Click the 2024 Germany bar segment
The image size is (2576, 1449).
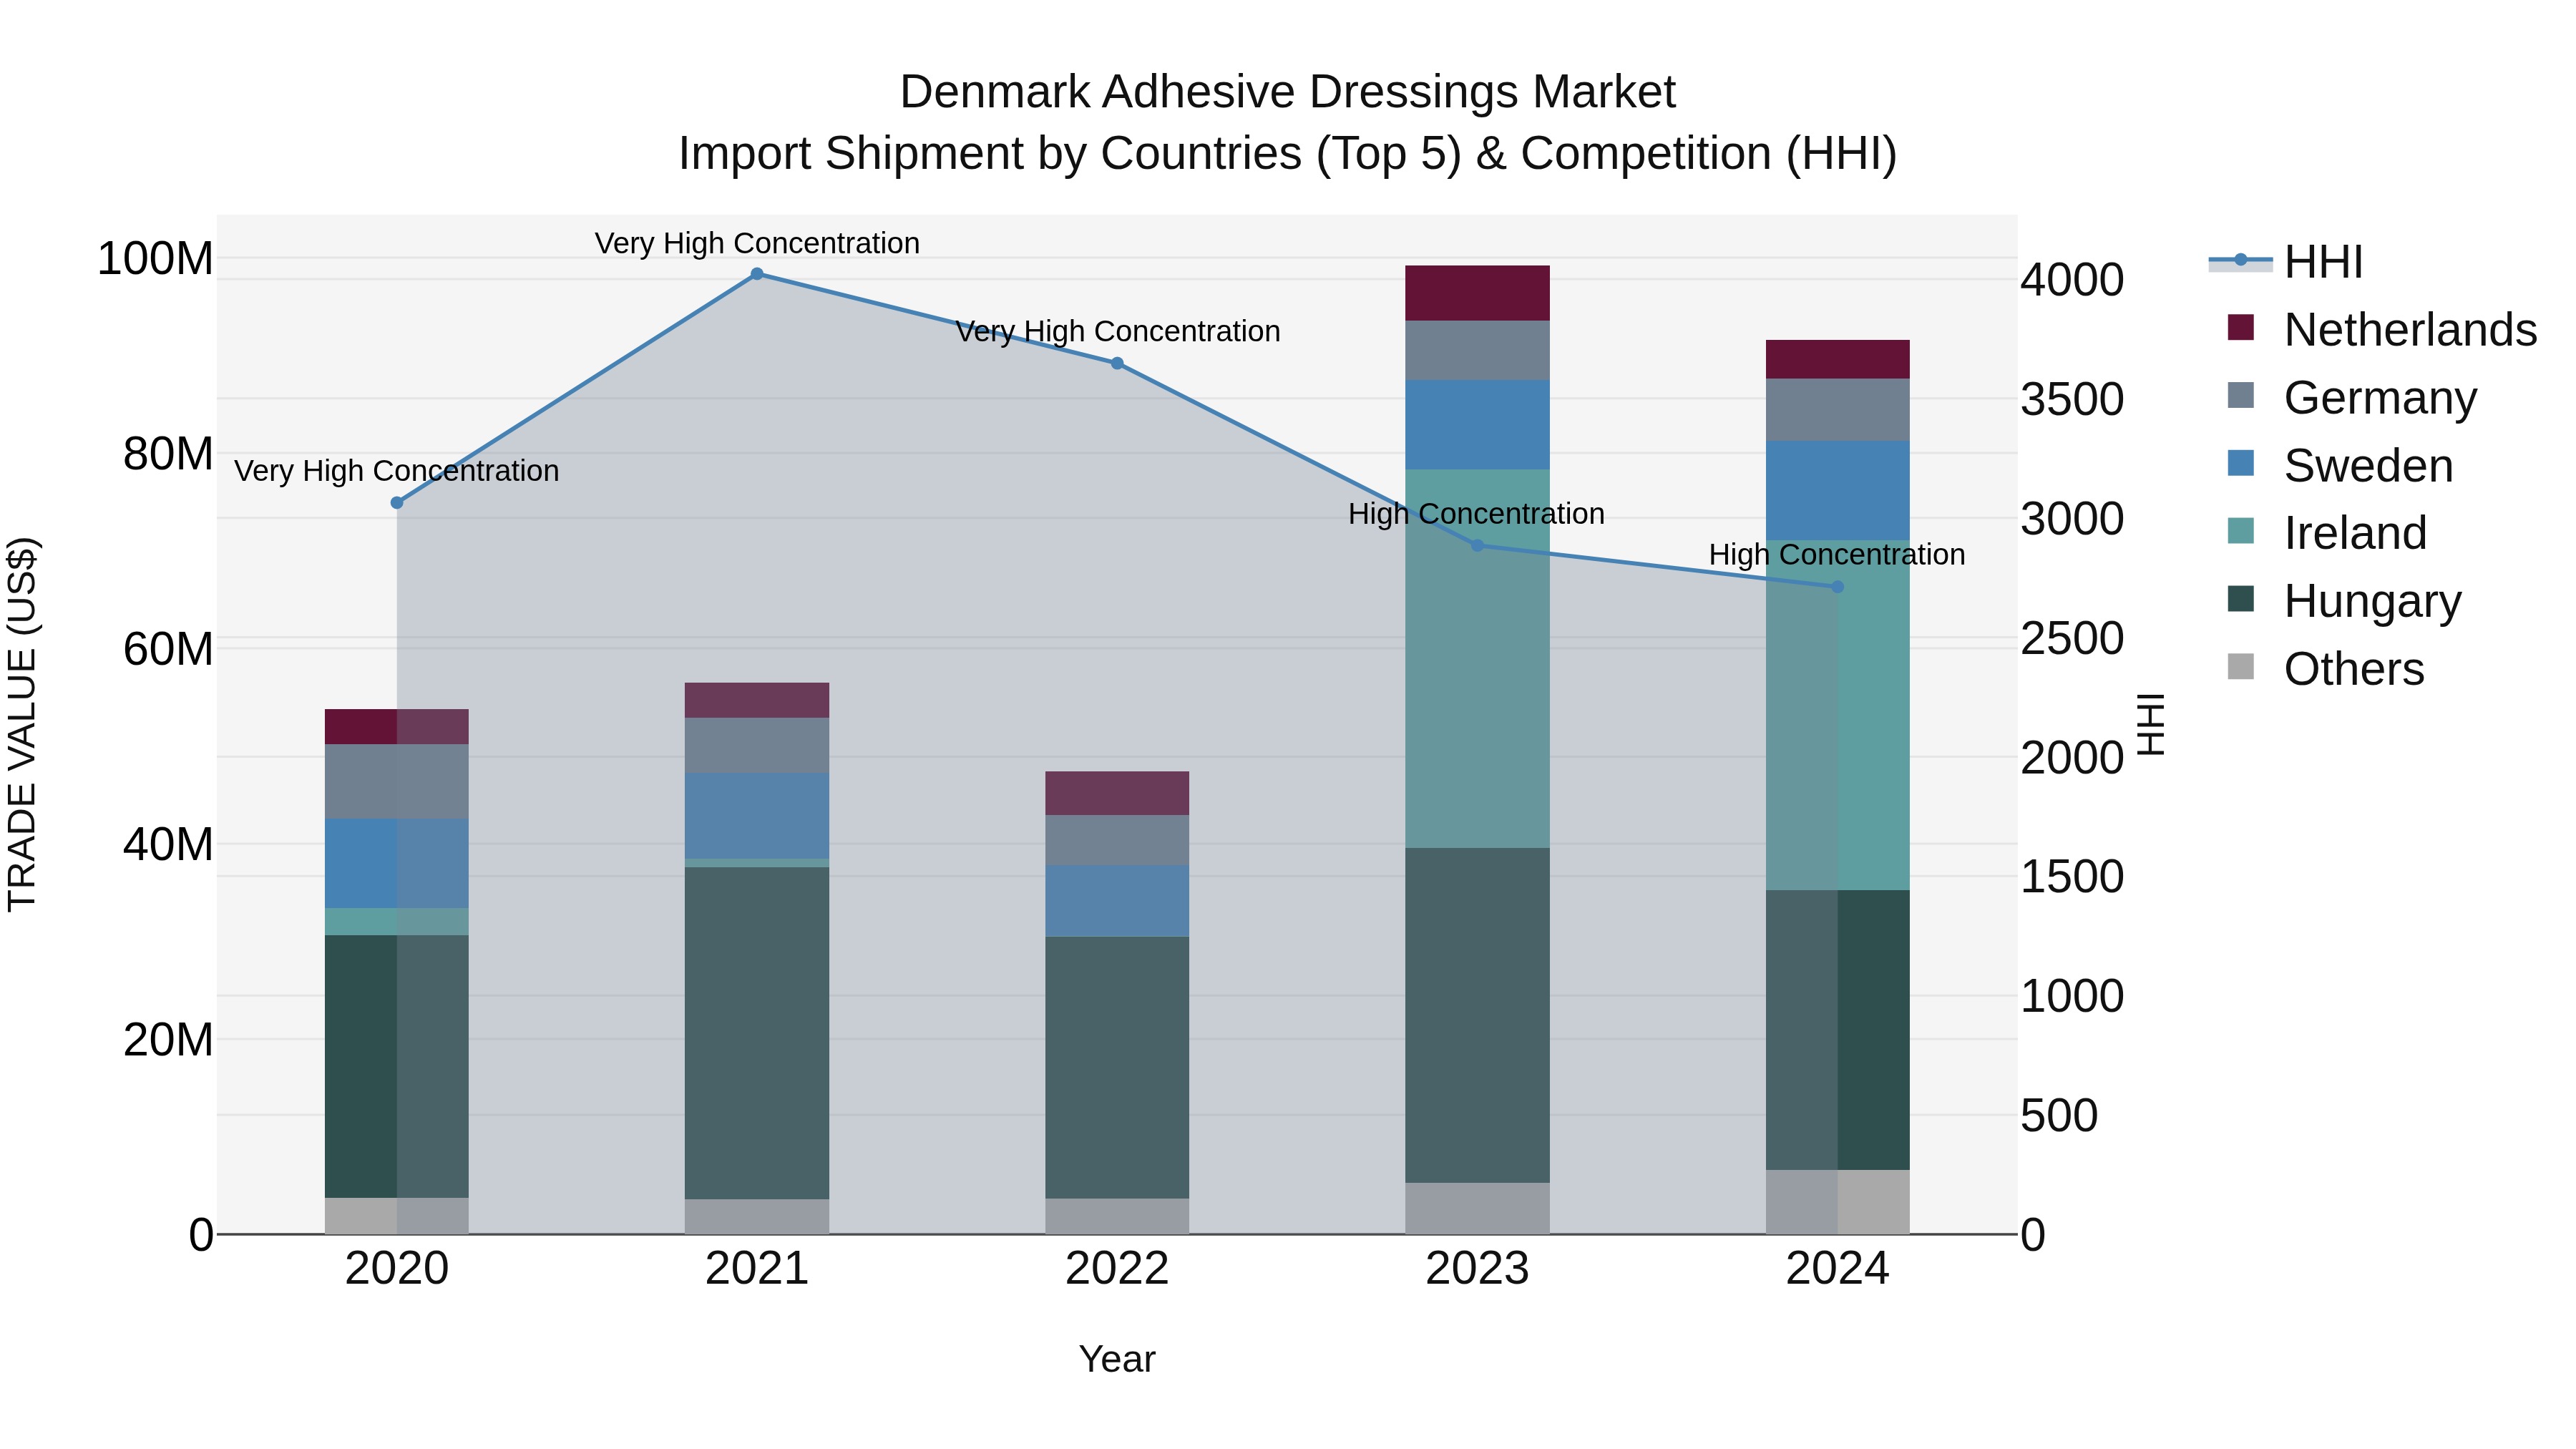pyautogui.click(x=1837, y=410)
